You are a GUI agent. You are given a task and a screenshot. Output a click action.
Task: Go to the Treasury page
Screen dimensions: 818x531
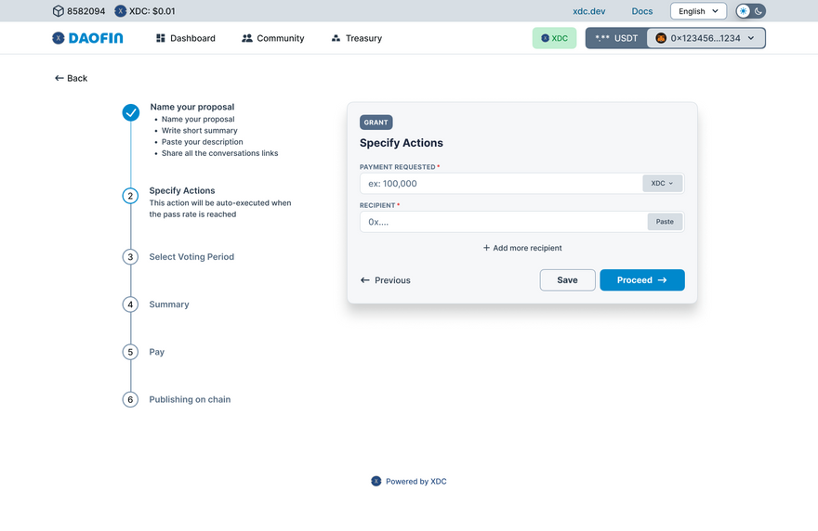pos(356,38)
